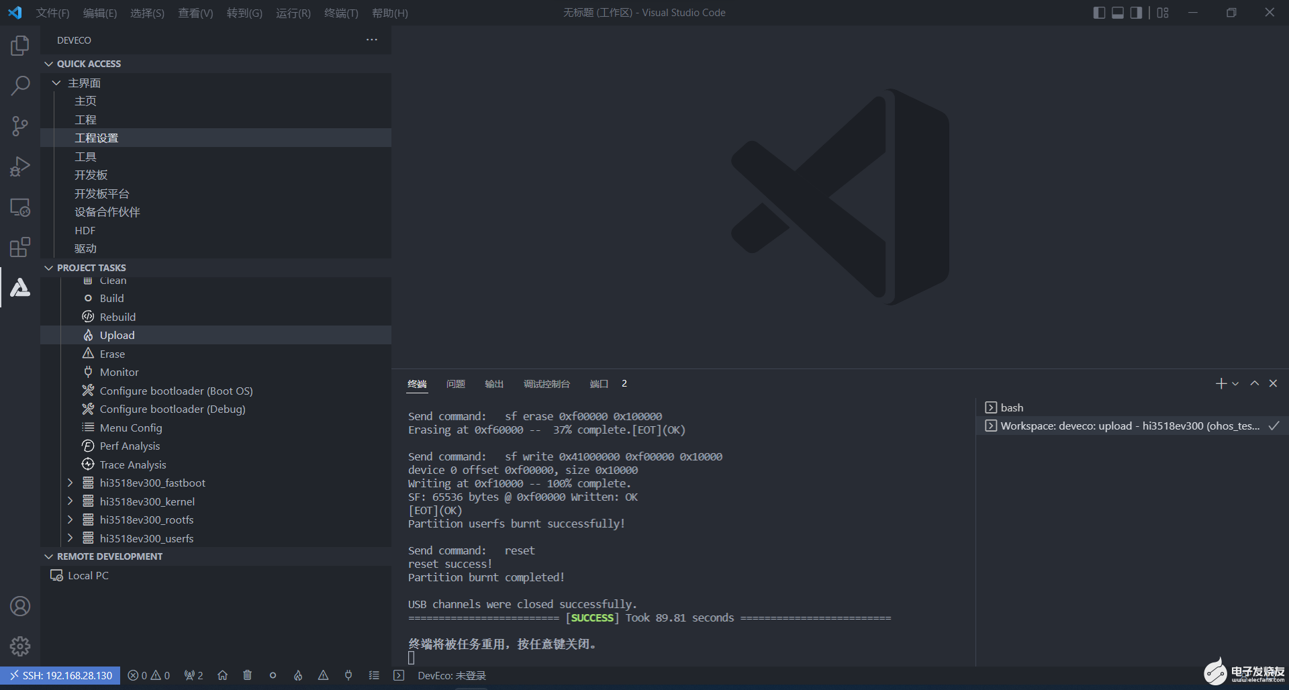The height and width of the screenshot is (690, 1289).
Task: Open 开发板平台 in quick access
Action: point(216,193)
